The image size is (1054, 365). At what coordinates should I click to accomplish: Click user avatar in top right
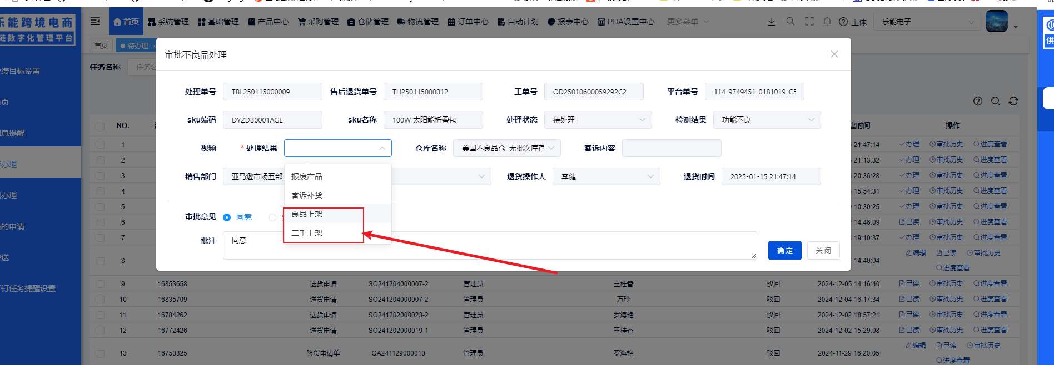[x=996, y=22]
